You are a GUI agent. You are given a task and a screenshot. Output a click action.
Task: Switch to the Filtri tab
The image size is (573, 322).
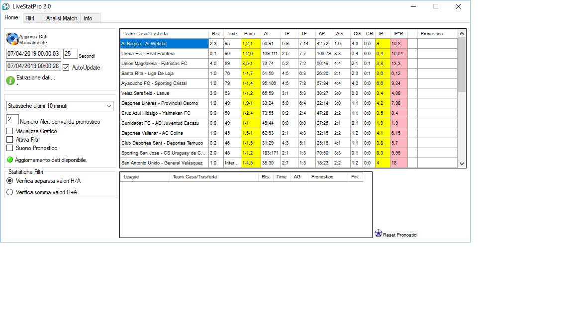(x=30, y=18)
